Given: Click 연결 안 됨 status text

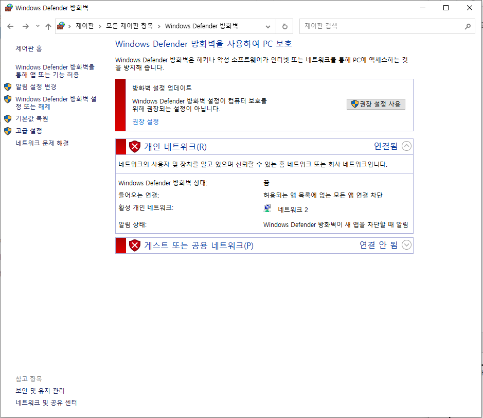Looking at the screenshot, I should tap(379, 245).
